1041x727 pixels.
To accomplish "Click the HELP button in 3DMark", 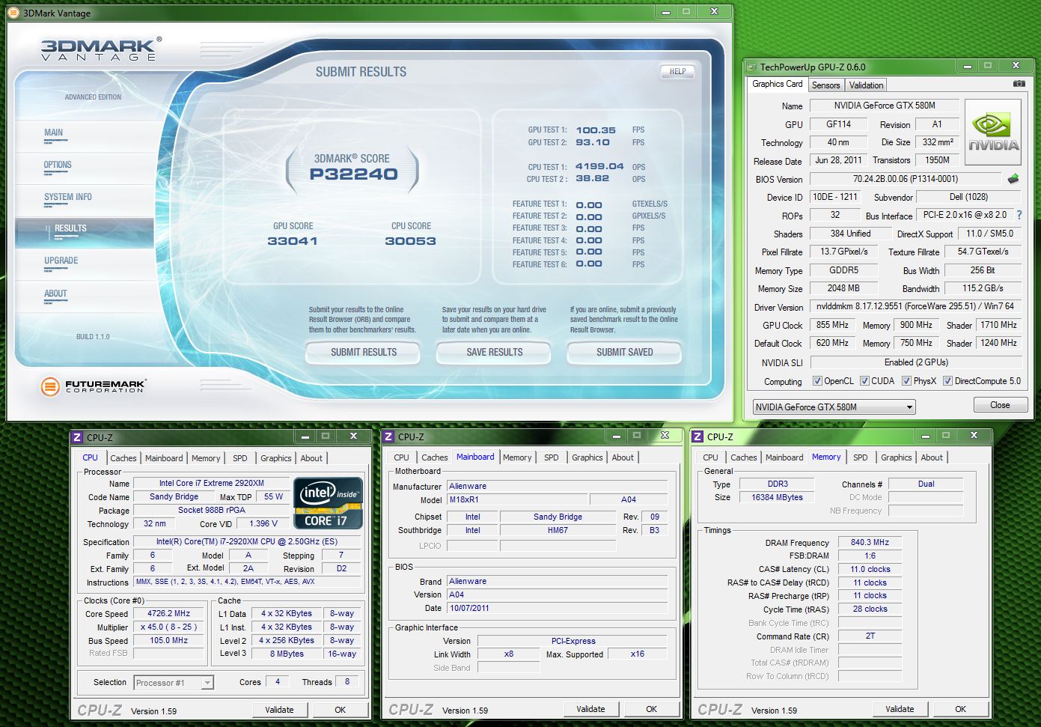I will pyautogui.click(x=677, y=72).
